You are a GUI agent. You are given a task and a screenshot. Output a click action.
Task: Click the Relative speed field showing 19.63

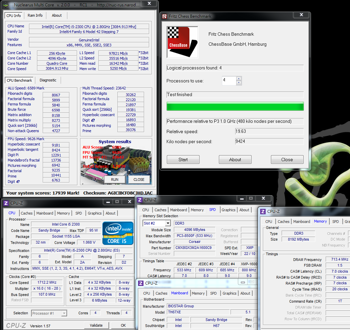coord(269,131)
